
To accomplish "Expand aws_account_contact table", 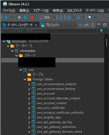I will [x=29, y=103].
